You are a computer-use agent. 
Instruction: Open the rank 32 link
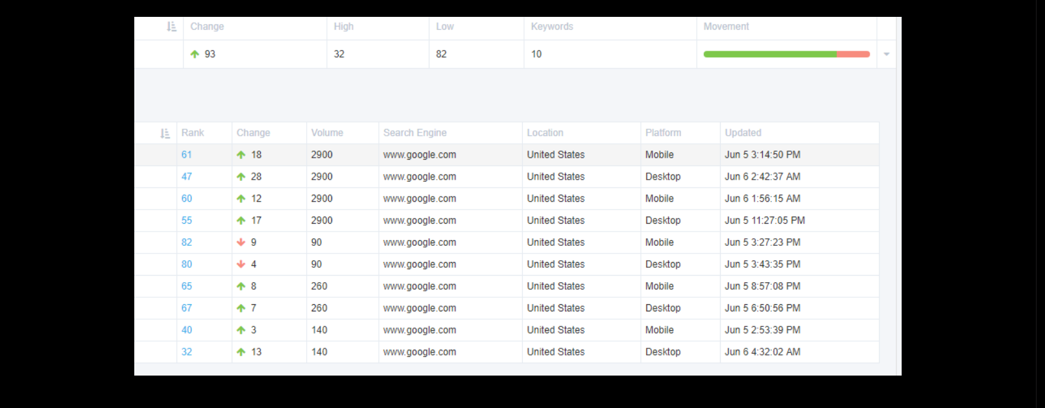187,352
